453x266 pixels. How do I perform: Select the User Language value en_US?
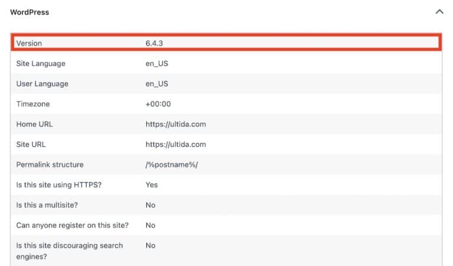[156, 84]
